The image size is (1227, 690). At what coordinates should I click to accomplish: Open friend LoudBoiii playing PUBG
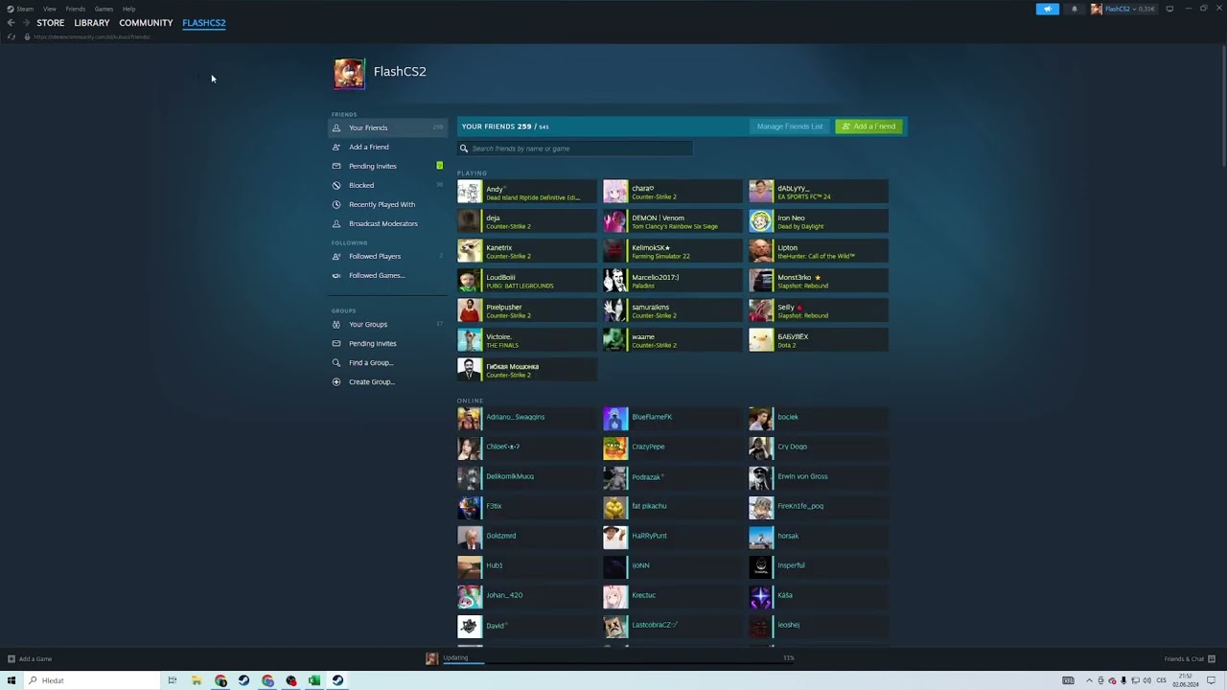[526, 282]
